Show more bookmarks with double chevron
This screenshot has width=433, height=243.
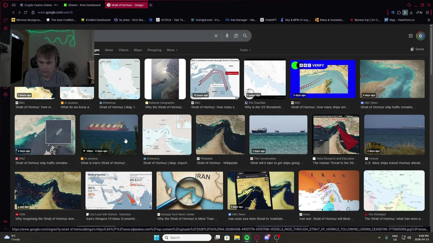pyautogui.click(x=429, y=20)
